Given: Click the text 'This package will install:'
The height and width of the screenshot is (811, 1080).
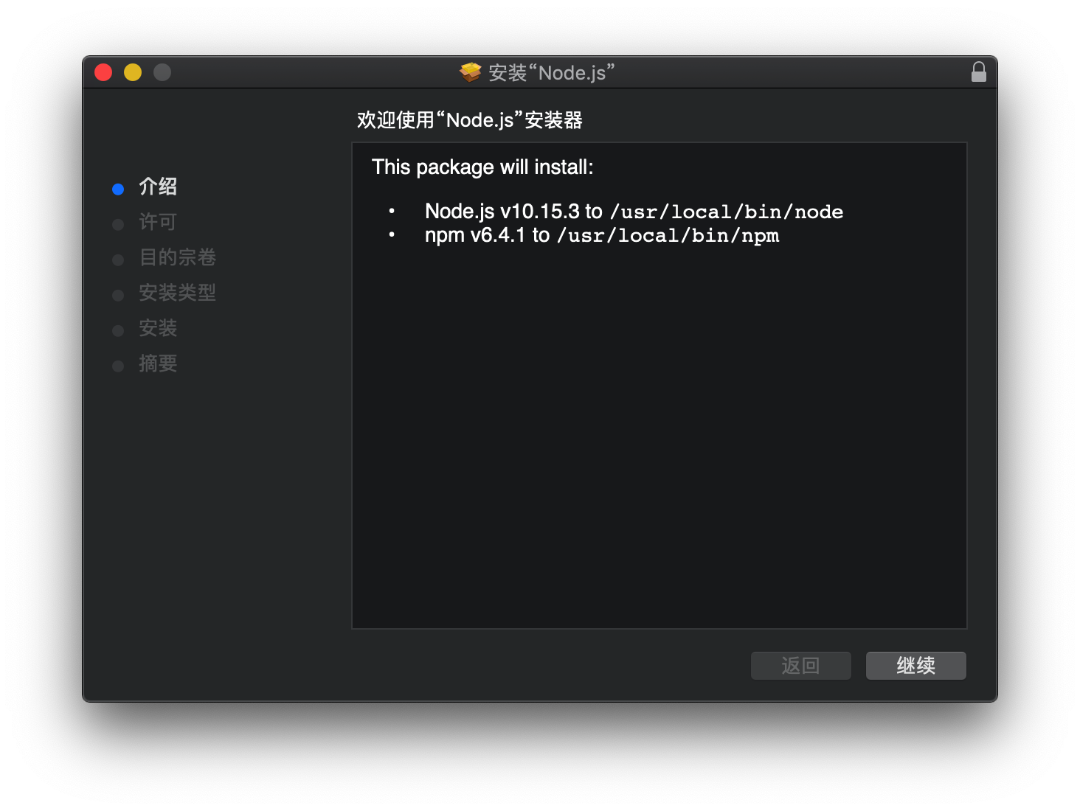Looking at the screenshot, I should pyautogui.click(x=482, y=167).
